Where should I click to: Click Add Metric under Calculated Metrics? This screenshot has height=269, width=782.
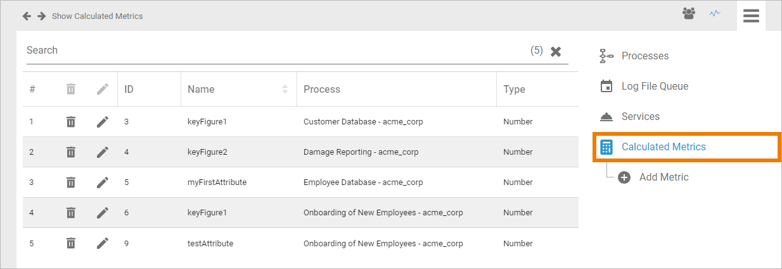click(x=663, y=177)
